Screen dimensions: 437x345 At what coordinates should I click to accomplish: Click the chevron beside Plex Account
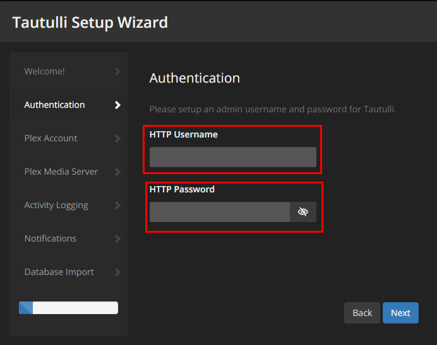(117, 138)
